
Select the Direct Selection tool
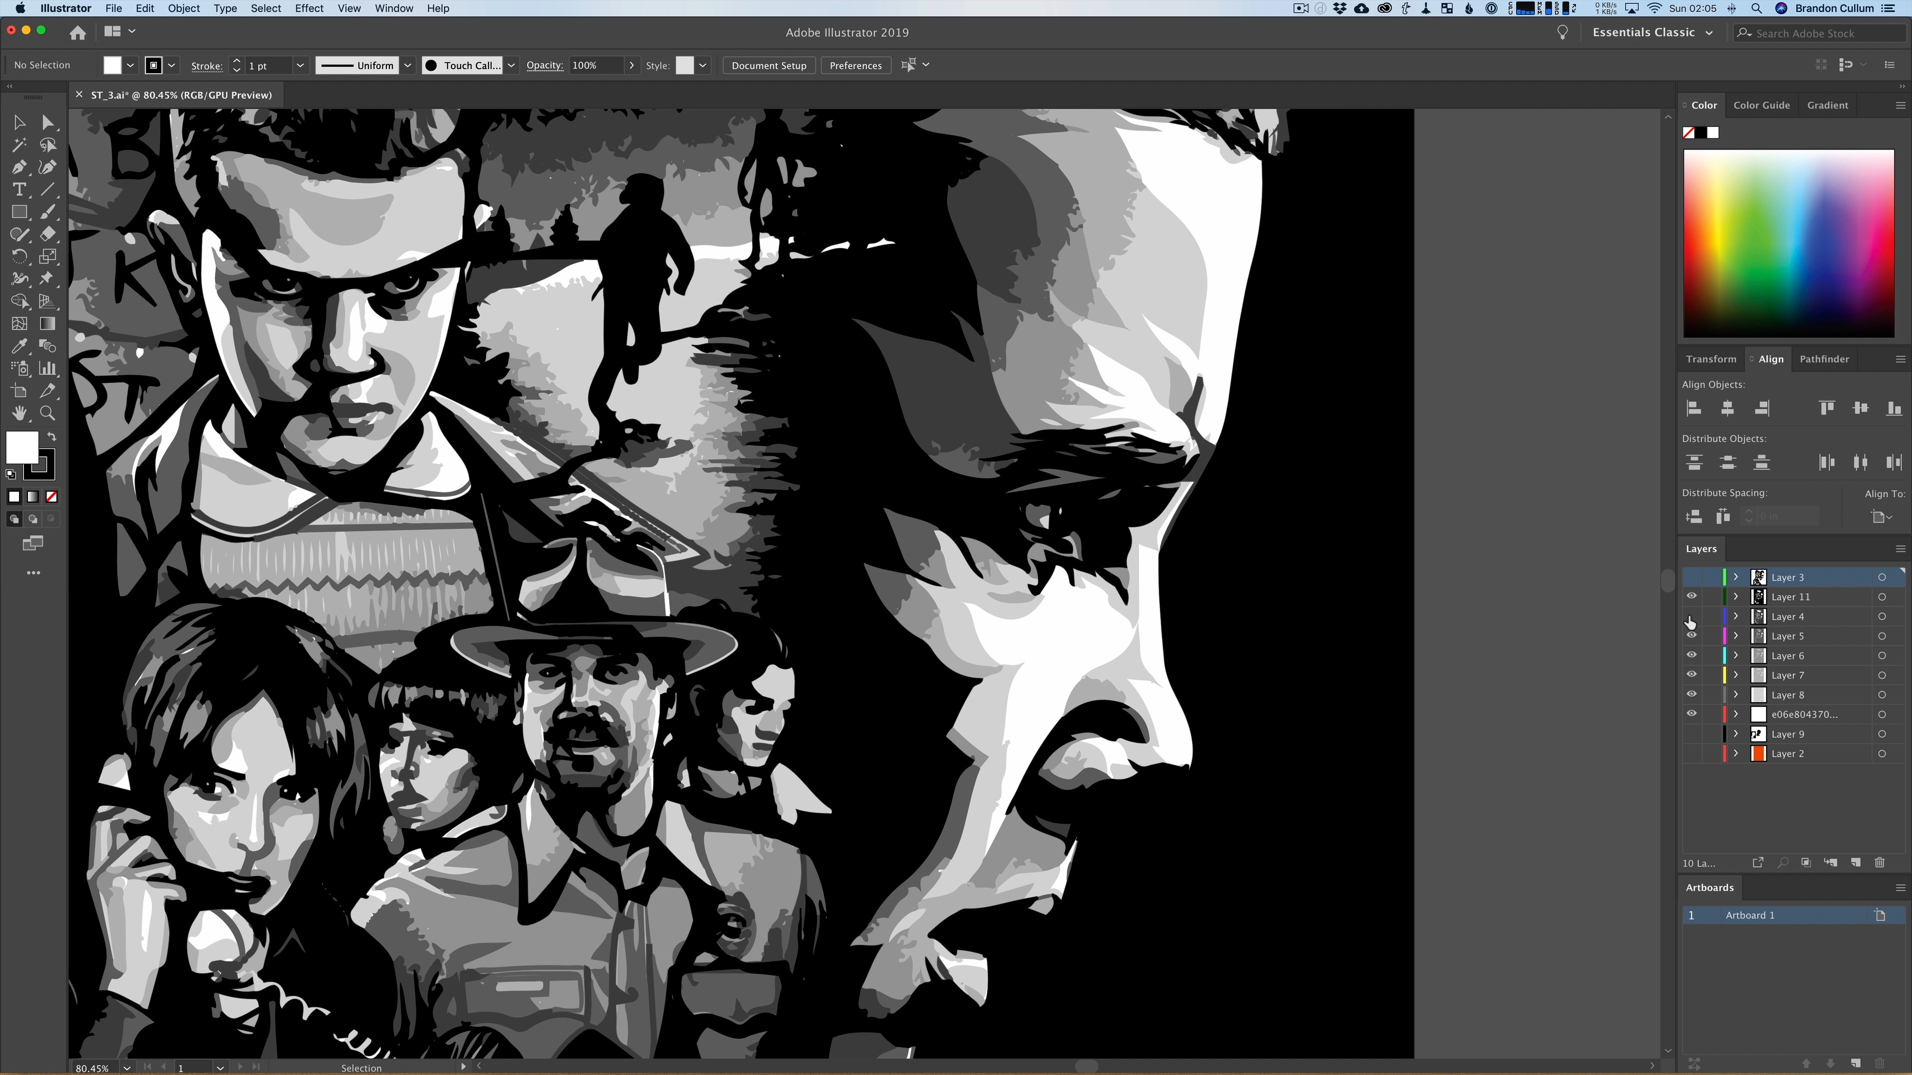tap(47, 122)
